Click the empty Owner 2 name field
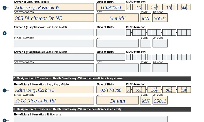Image resolution: width=204 pixels, height=122 pixels. point(54,32)
